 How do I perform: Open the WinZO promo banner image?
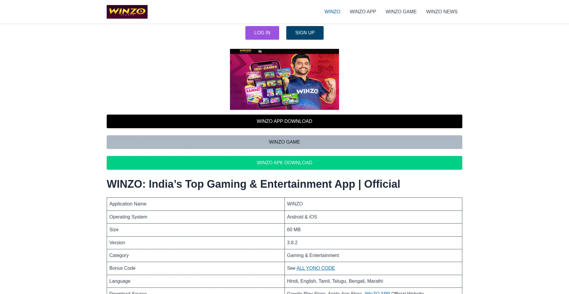(x=284, y=79)
